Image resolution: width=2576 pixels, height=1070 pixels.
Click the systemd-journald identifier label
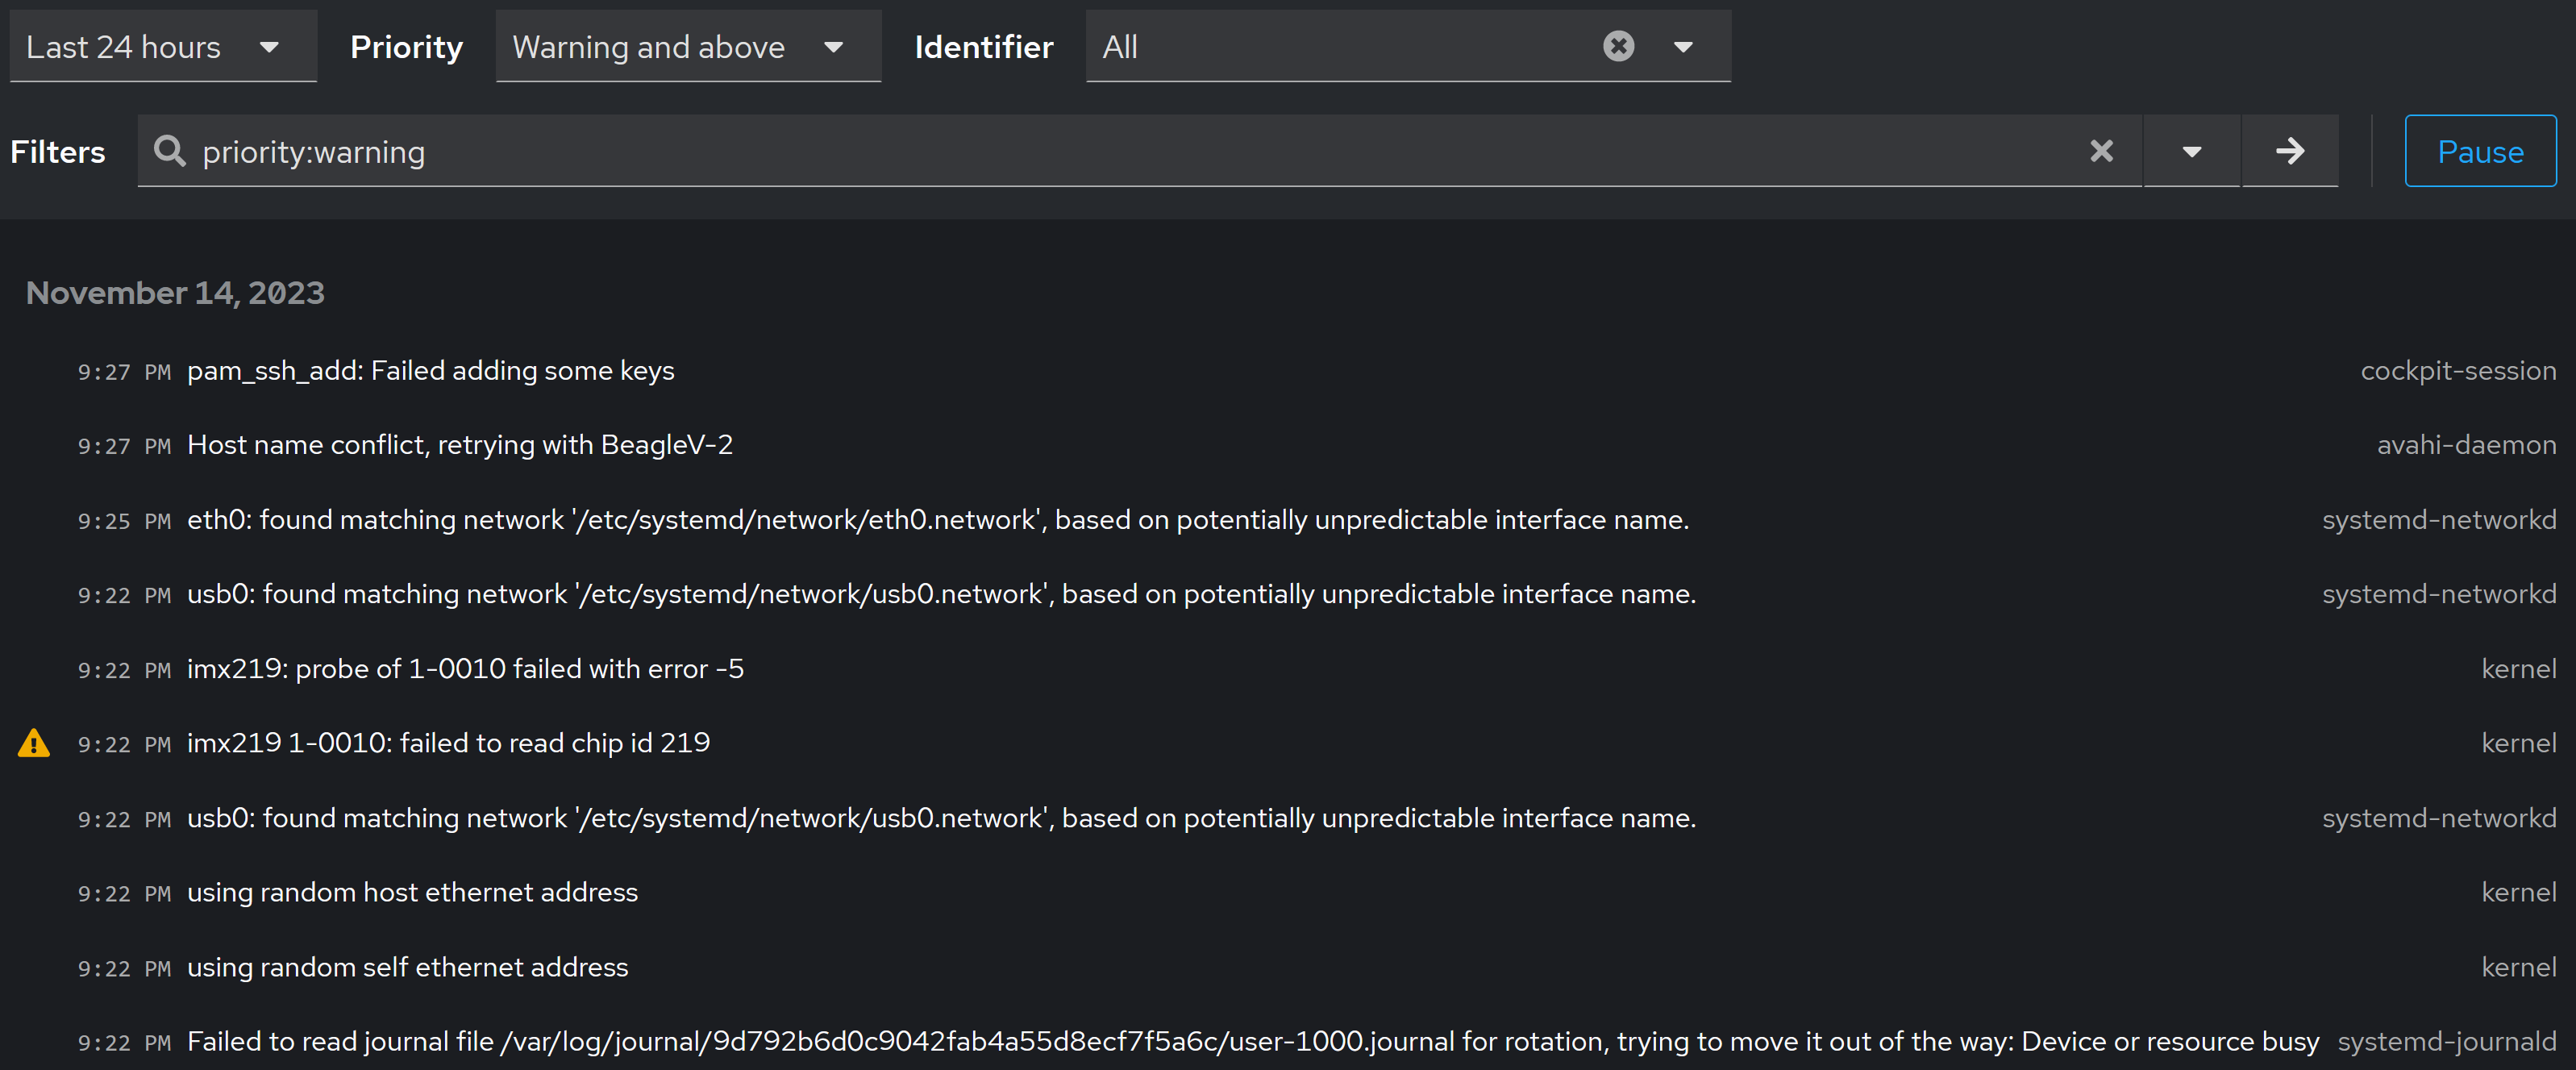pyautogui.click(x=2447, y=1041)
